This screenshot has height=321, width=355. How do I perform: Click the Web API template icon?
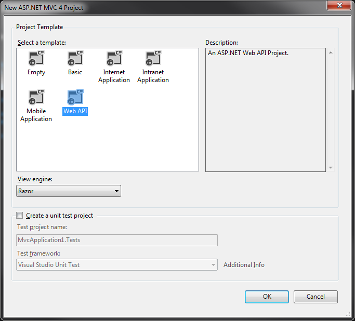(x=75, y=98)
